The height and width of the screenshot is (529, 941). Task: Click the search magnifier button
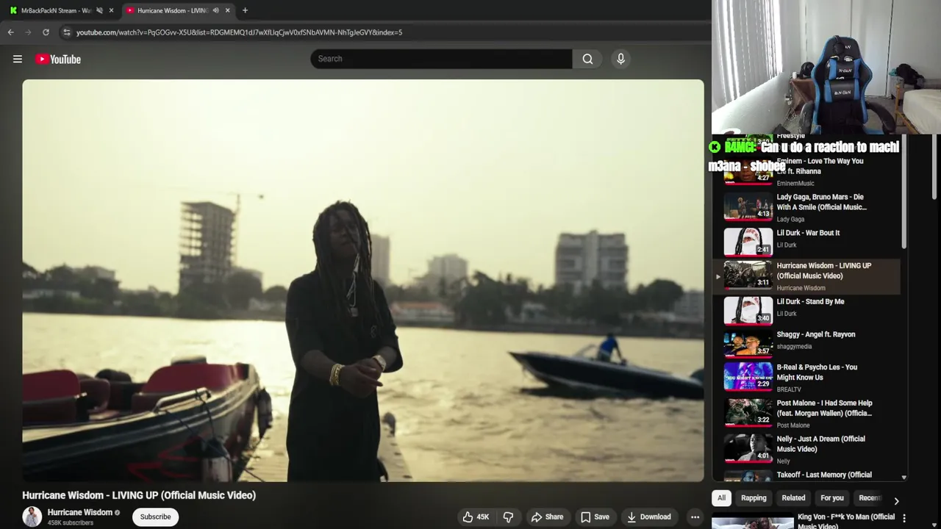coord(587,59)
